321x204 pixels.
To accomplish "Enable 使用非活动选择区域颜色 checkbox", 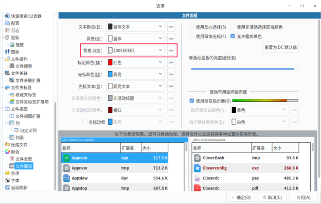I will pyautogui.click(x=233, y=27).
